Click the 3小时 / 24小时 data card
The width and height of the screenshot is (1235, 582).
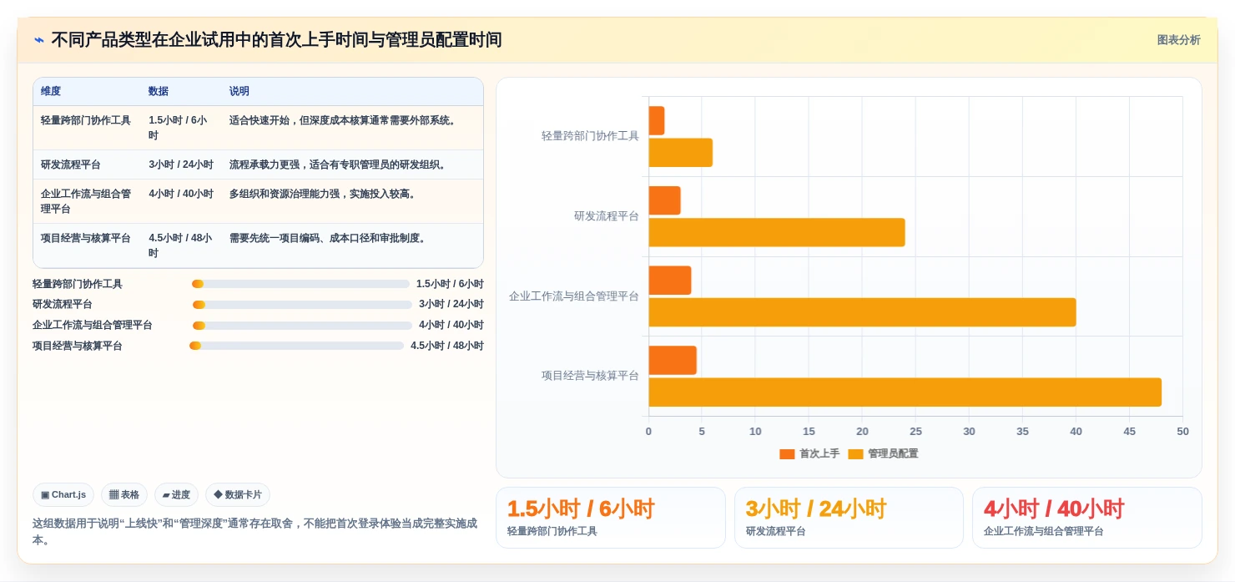tap(849, 518)
